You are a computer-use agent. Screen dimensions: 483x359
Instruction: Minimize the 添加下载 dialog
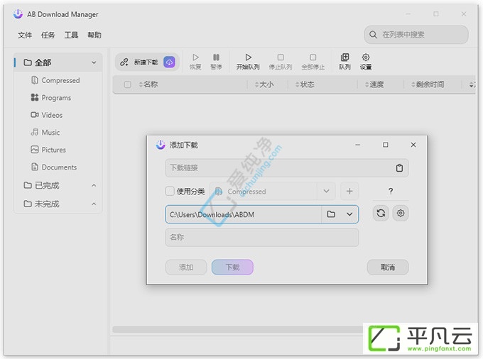357,145
